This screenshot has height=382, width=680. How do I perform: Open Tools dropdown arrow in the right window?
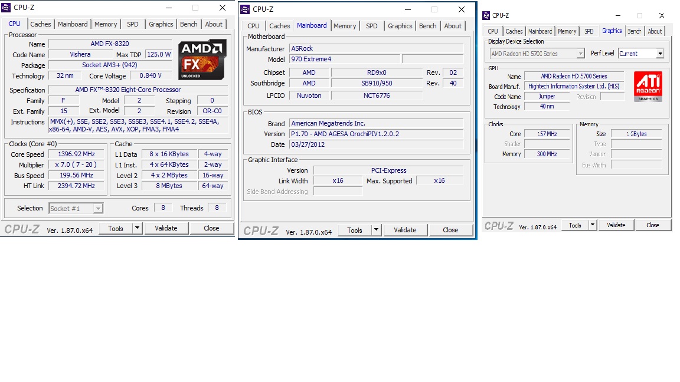[593, 225]
